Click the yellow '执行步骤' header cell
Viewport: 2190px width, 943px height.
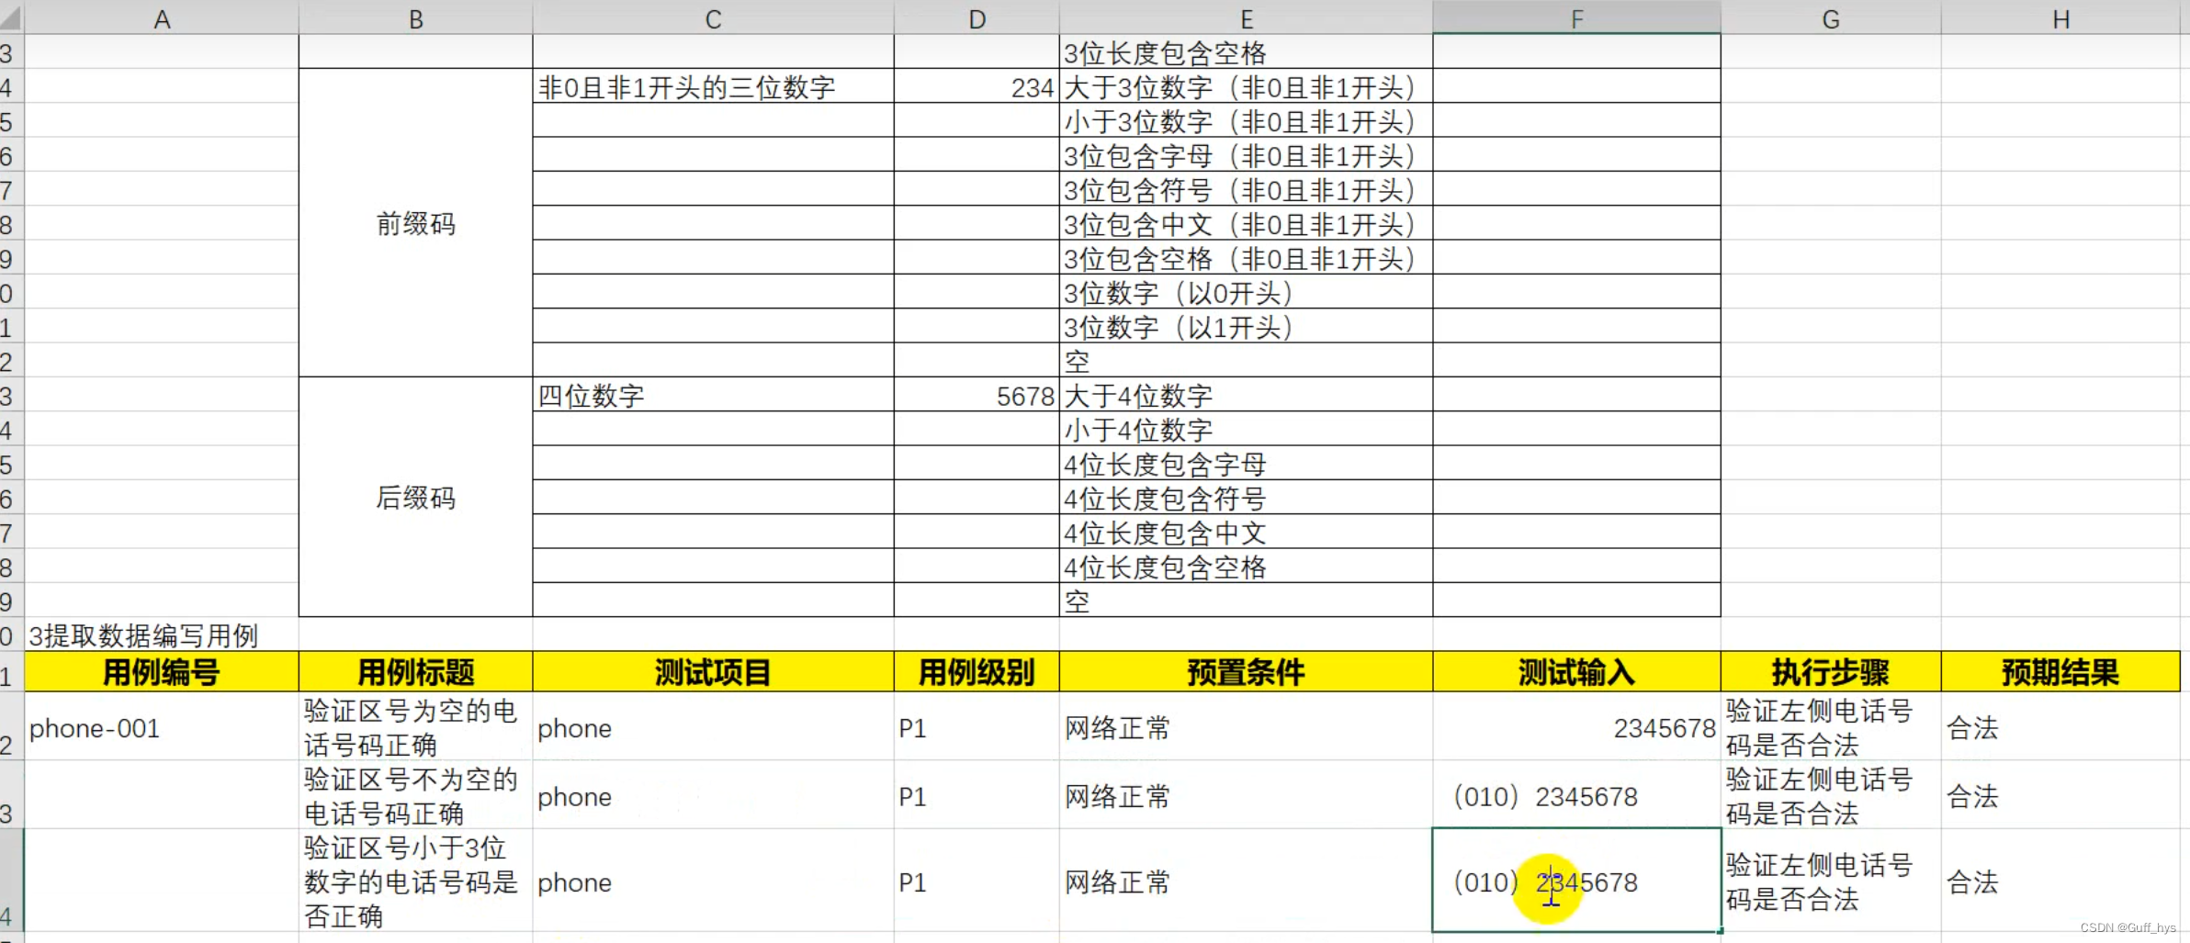1831,671
